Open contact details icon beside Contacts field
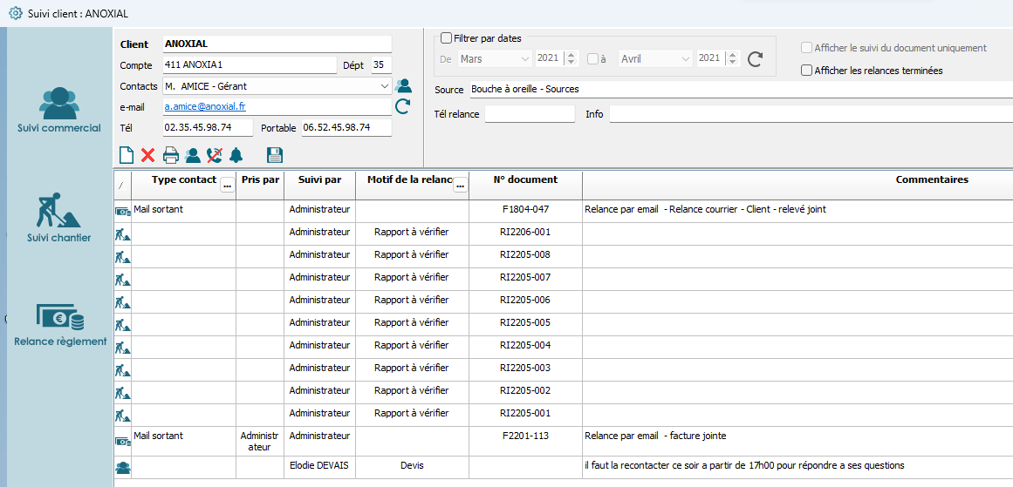 tap(404, 85)
